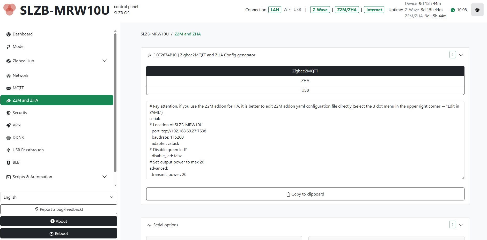Screen dimensions: 487x240
Task: Click the Scripts & Automation terminal icon
Action: (x=9, y=177)
